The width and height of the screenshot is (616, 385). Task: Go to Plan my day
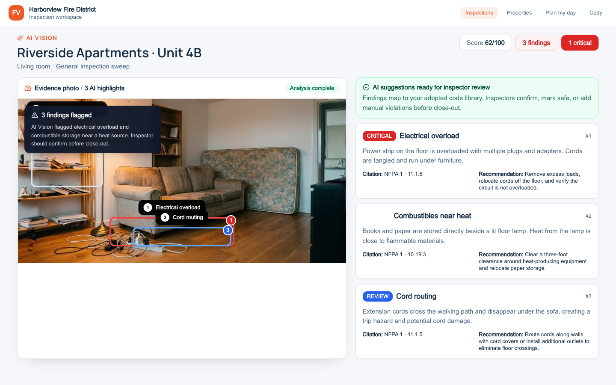(560, 13)
